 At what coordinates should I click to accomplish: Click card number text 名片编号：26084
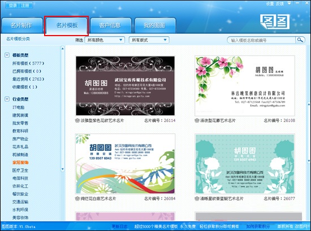[x=160, y=198]
